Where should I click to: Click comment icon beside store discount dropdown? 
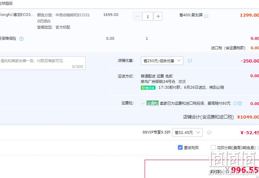click(190, 61)
